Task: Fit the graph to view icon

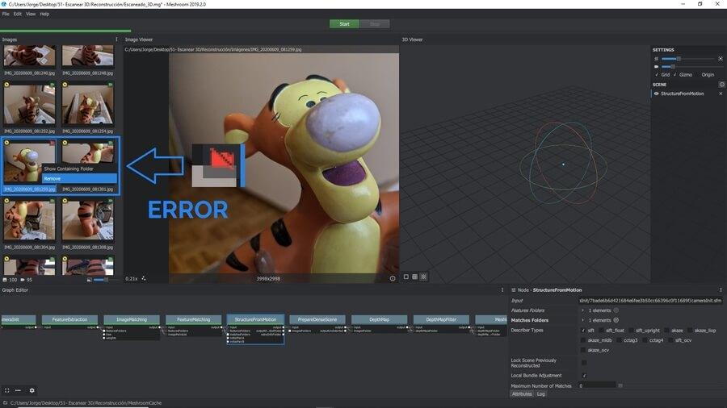Action: [x=7, y=390]
